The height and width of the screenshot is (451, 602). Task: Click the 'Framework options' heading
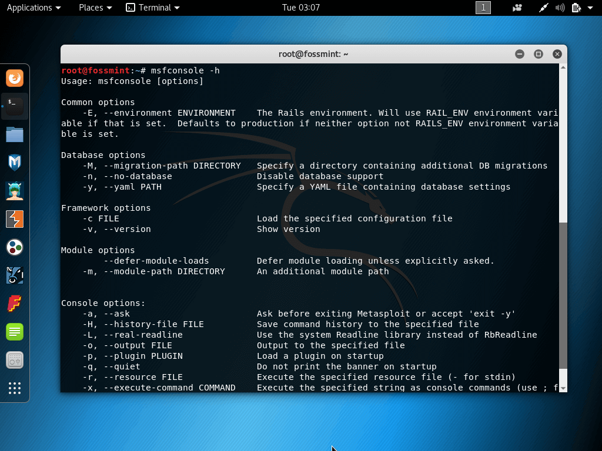[x=106, y=208]
